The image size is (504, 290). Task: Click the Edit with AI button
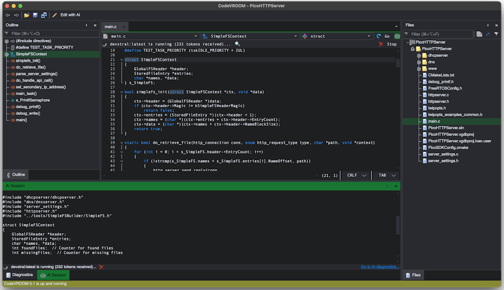tap(66, 15)
